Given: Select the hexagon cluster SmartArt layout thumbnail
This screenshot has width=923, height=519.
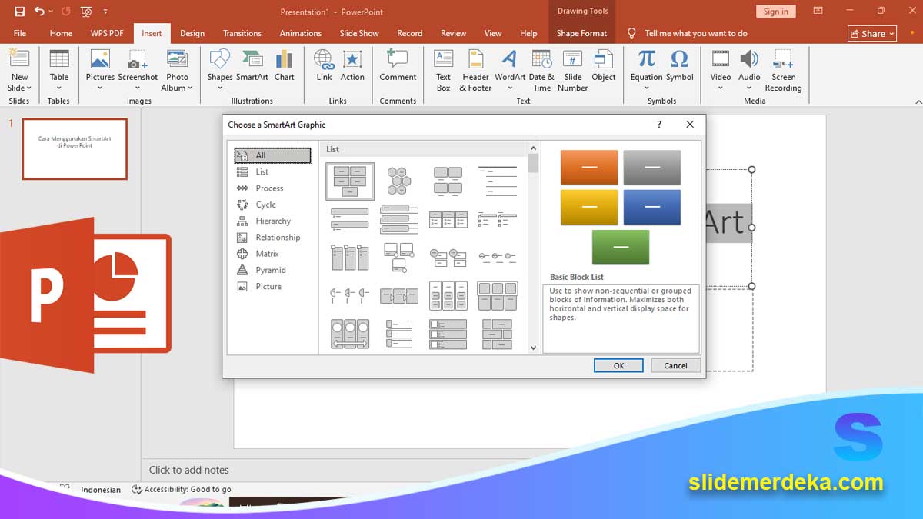Looking at the screenshot, I should (399, 181).
